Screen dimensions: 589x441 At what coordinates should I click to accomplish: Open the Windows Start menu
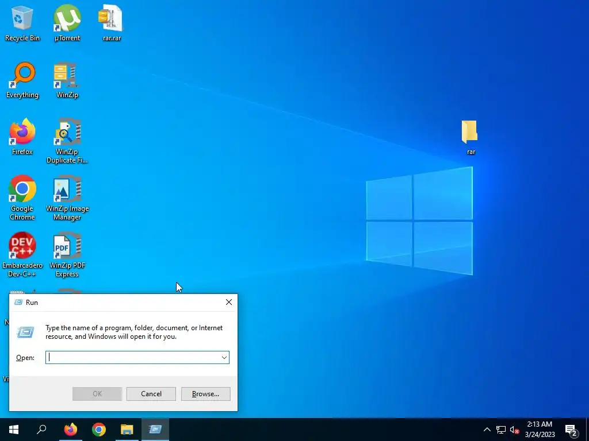(14, 430)
